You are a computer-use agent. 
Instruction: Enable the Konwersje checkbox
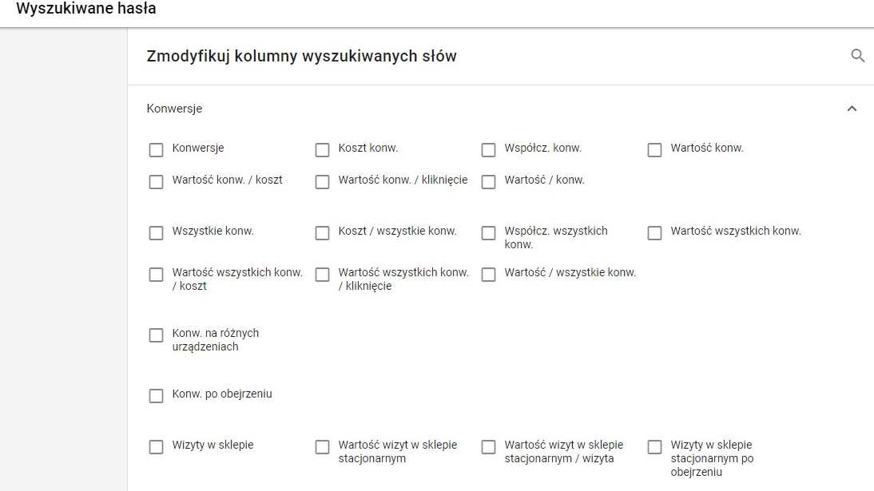pos(156,150)
